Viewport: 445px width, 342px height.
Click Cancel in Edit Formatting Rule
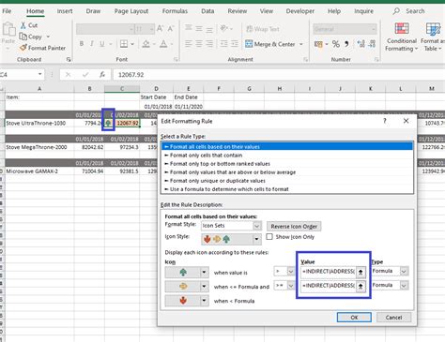[x=393, y=318]
